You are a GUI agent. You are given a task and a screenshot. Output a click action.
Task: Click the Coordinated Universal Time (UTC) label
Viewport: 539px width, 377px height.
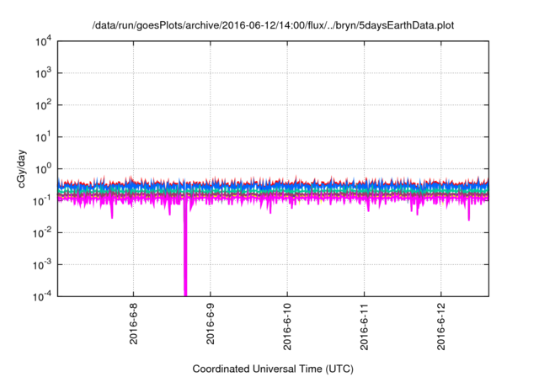273,369
